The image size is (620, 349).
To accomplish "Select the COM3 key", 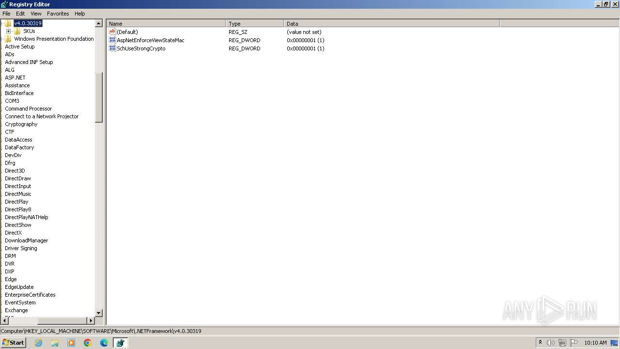I will (x=12, y=101).
